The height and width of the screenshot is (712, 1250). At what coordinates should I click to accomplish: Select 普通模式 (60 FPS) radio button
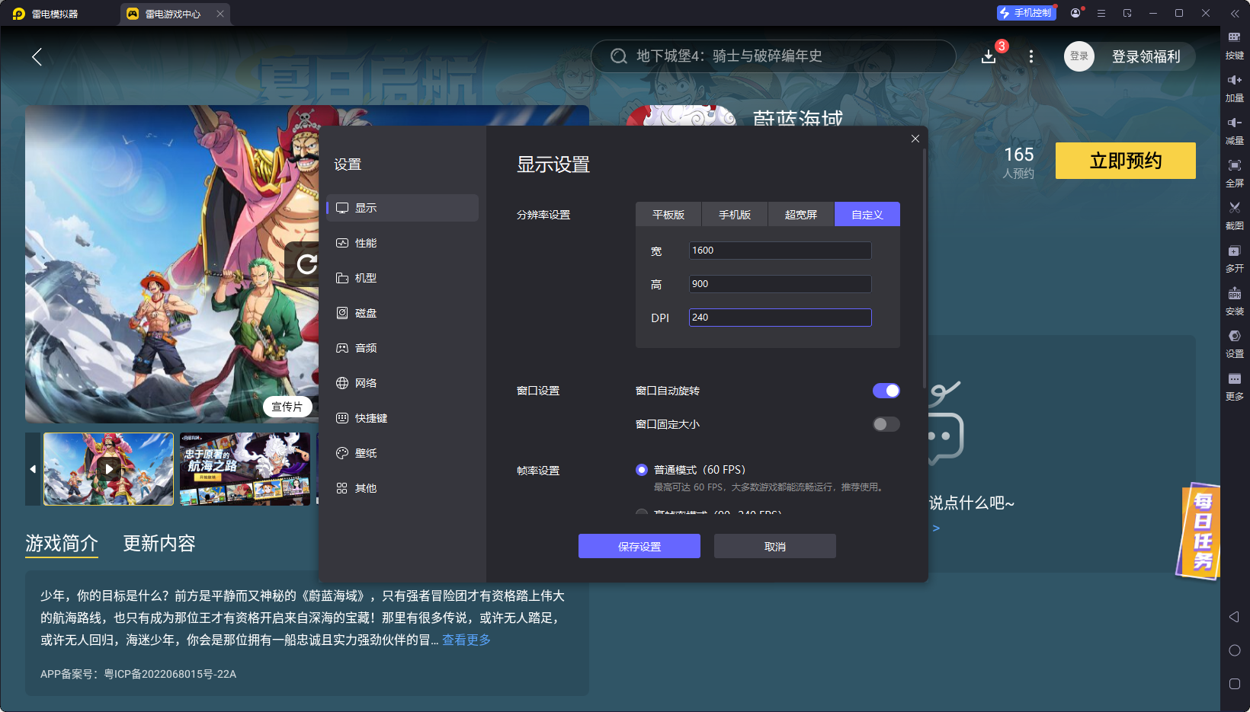click(642, 470)
